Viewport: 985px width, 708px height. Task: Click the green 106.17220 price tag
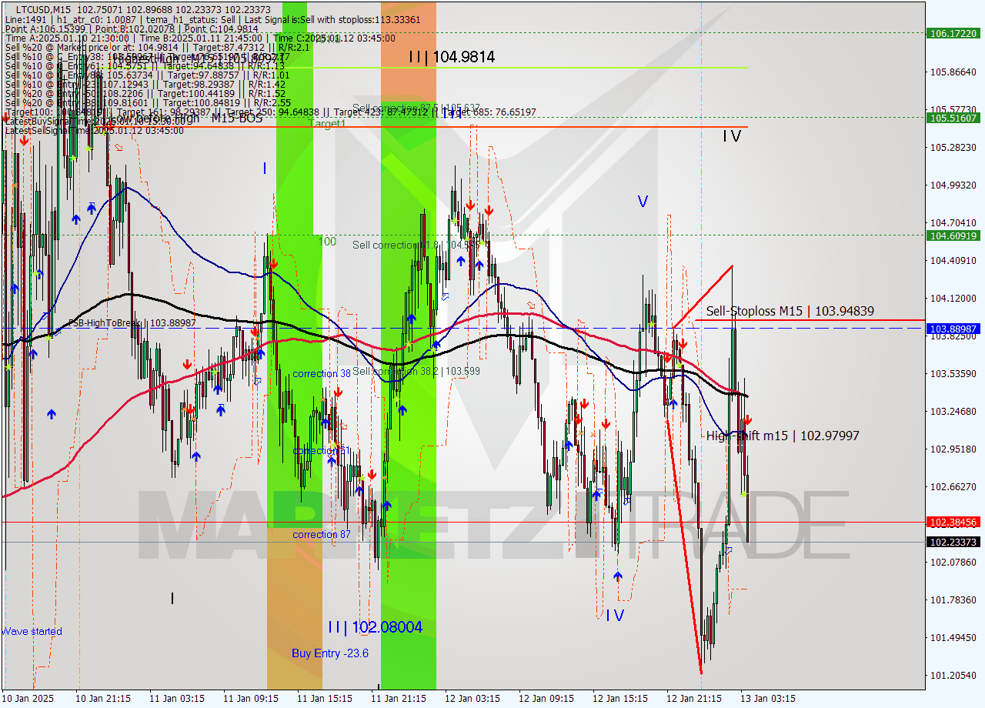953,33
